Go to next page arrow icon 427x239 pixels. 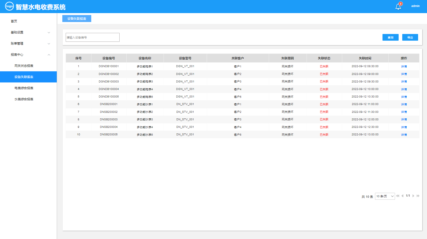[413, 196]
